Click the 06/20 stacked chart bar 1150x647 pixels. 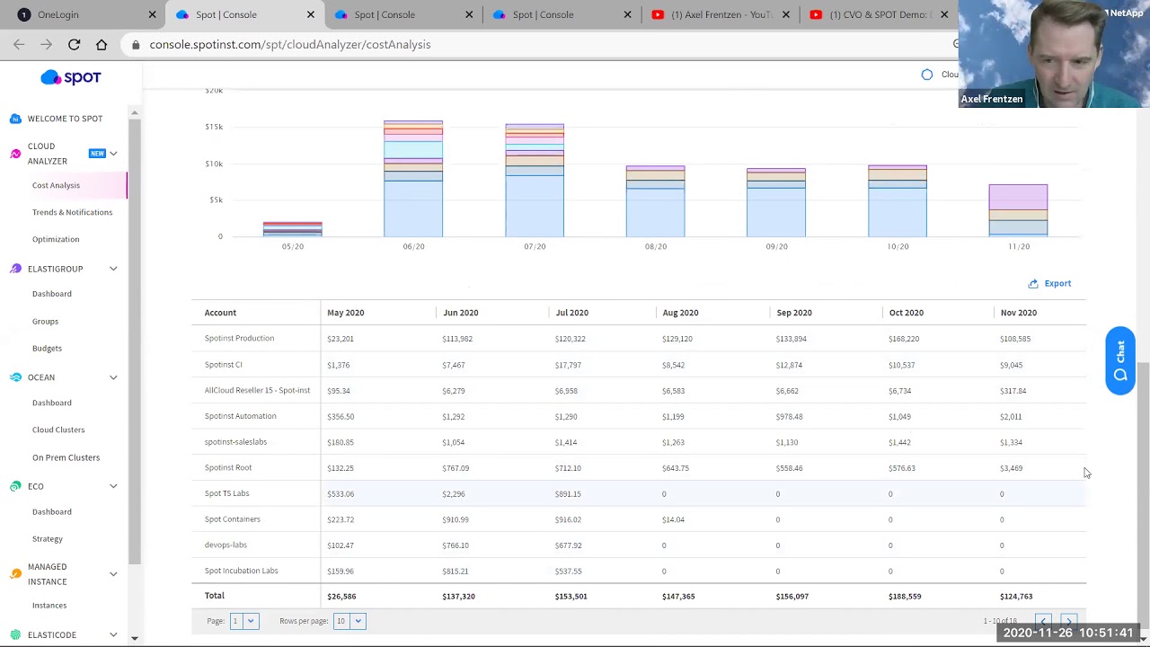pos(413,179)
